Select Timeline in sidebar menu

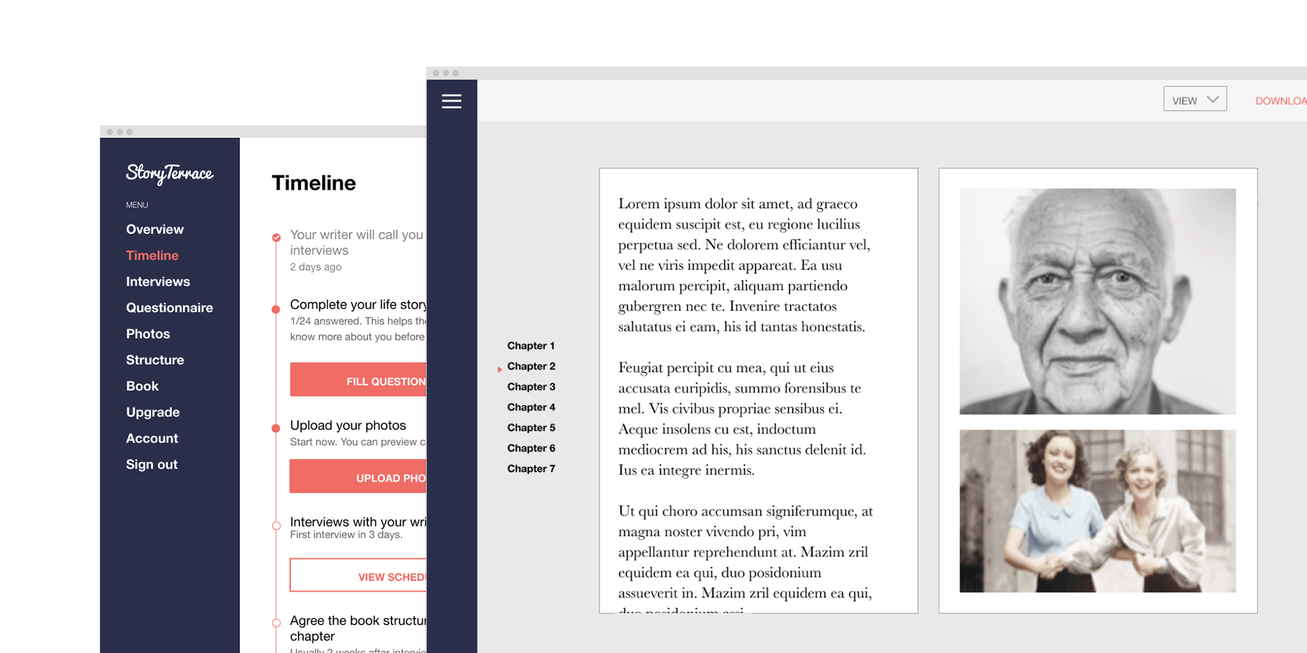[152, 255]
